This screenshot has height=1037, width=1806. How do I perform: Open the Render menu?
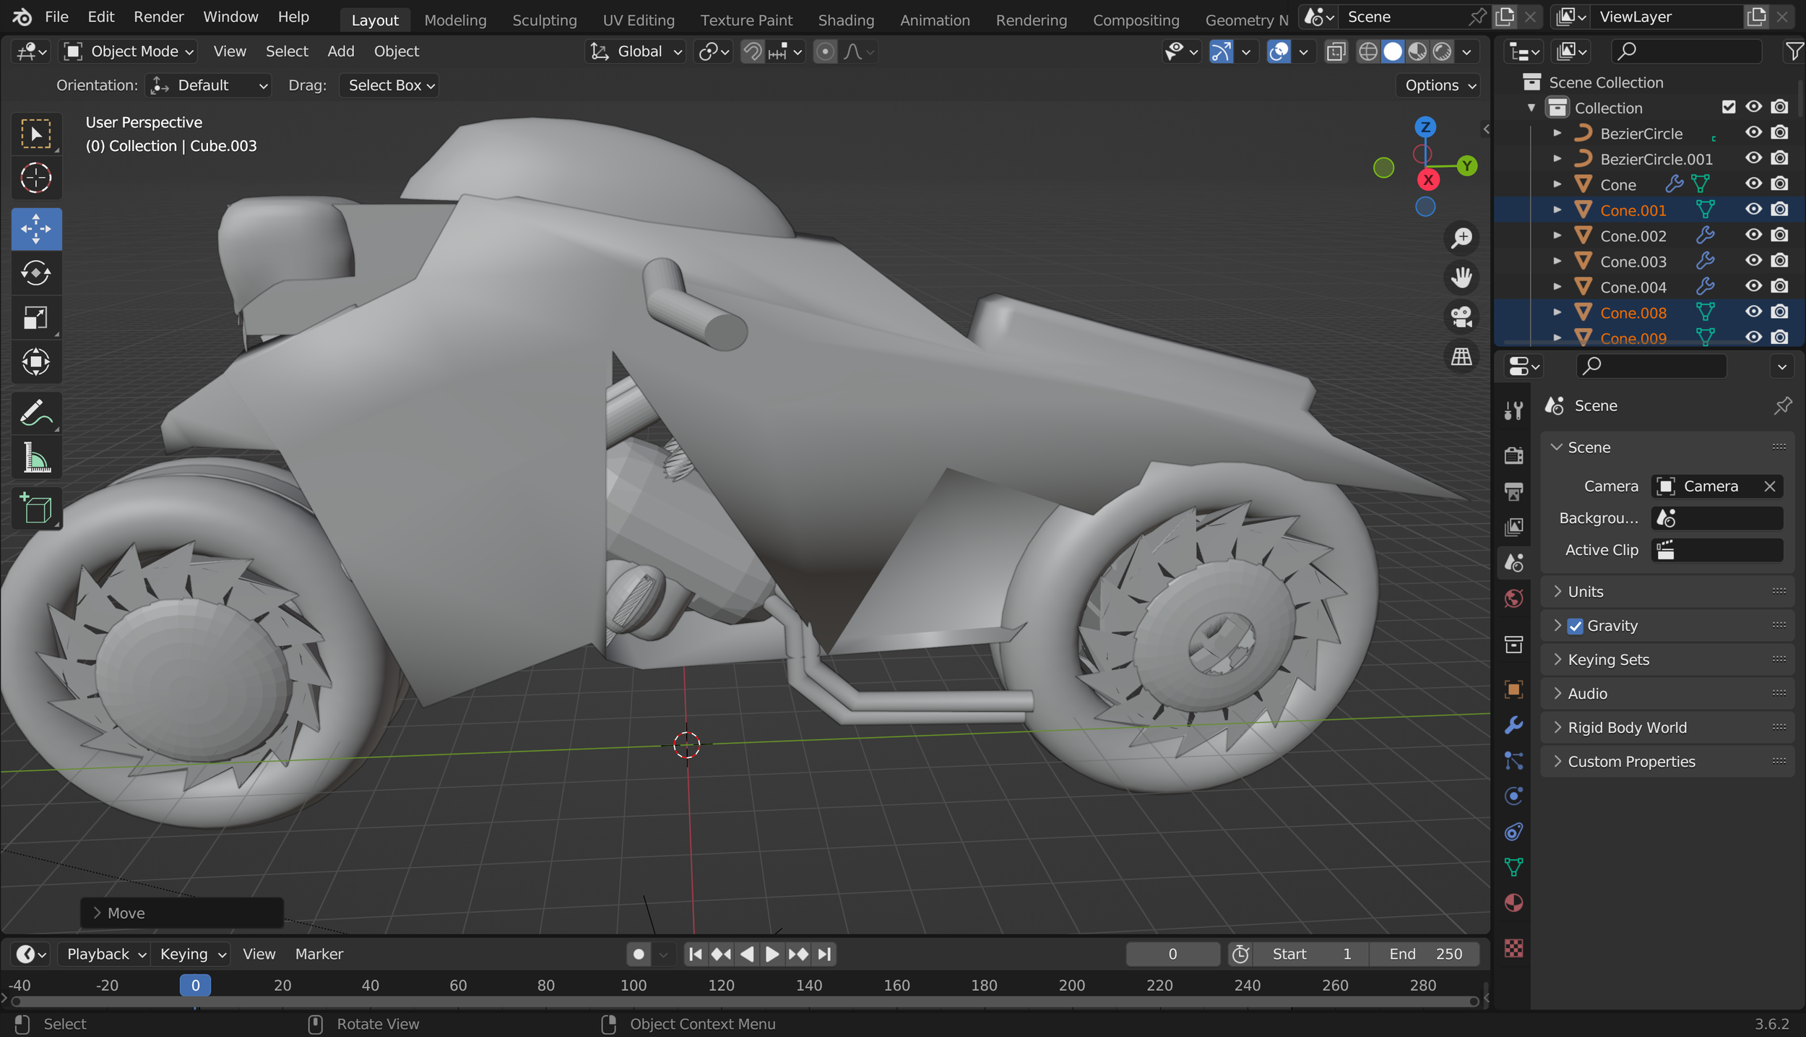pyautogui.click(x=158, y=17)
